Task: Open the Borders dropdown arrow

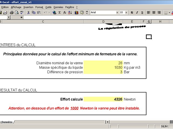Action: tap(169, 13)
